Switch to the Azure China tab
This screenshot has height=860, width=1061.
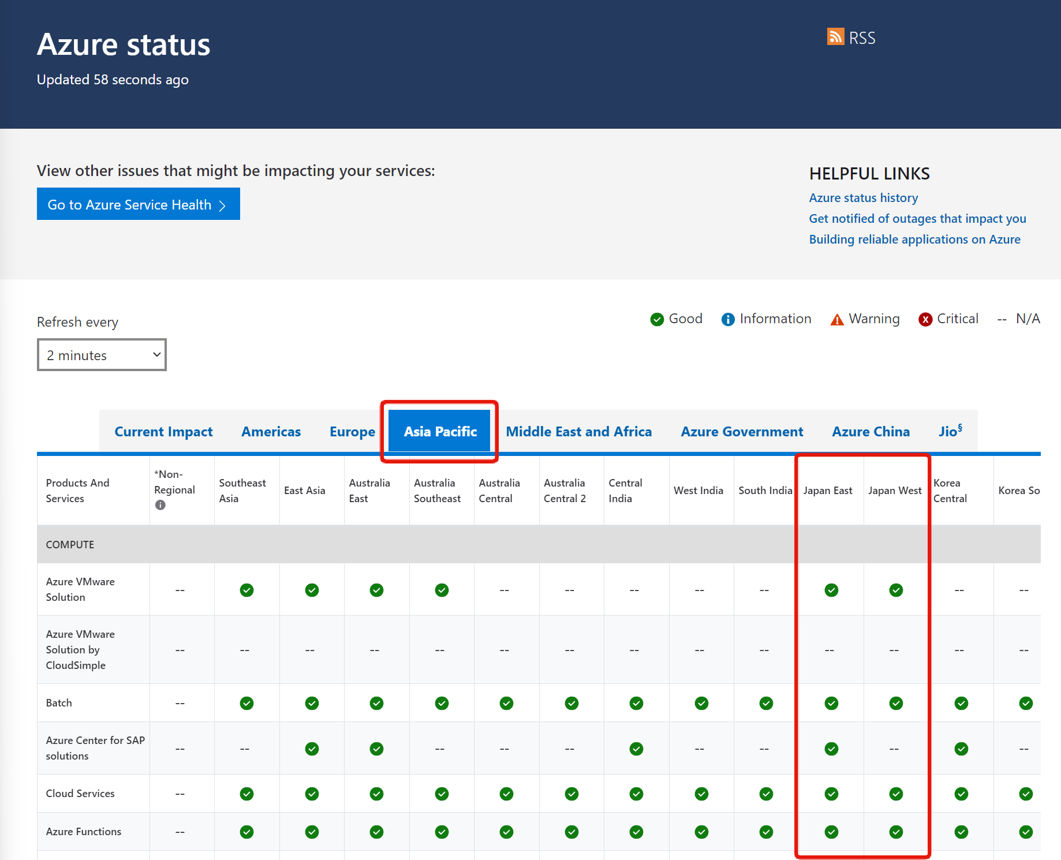[x=871, y=432]
